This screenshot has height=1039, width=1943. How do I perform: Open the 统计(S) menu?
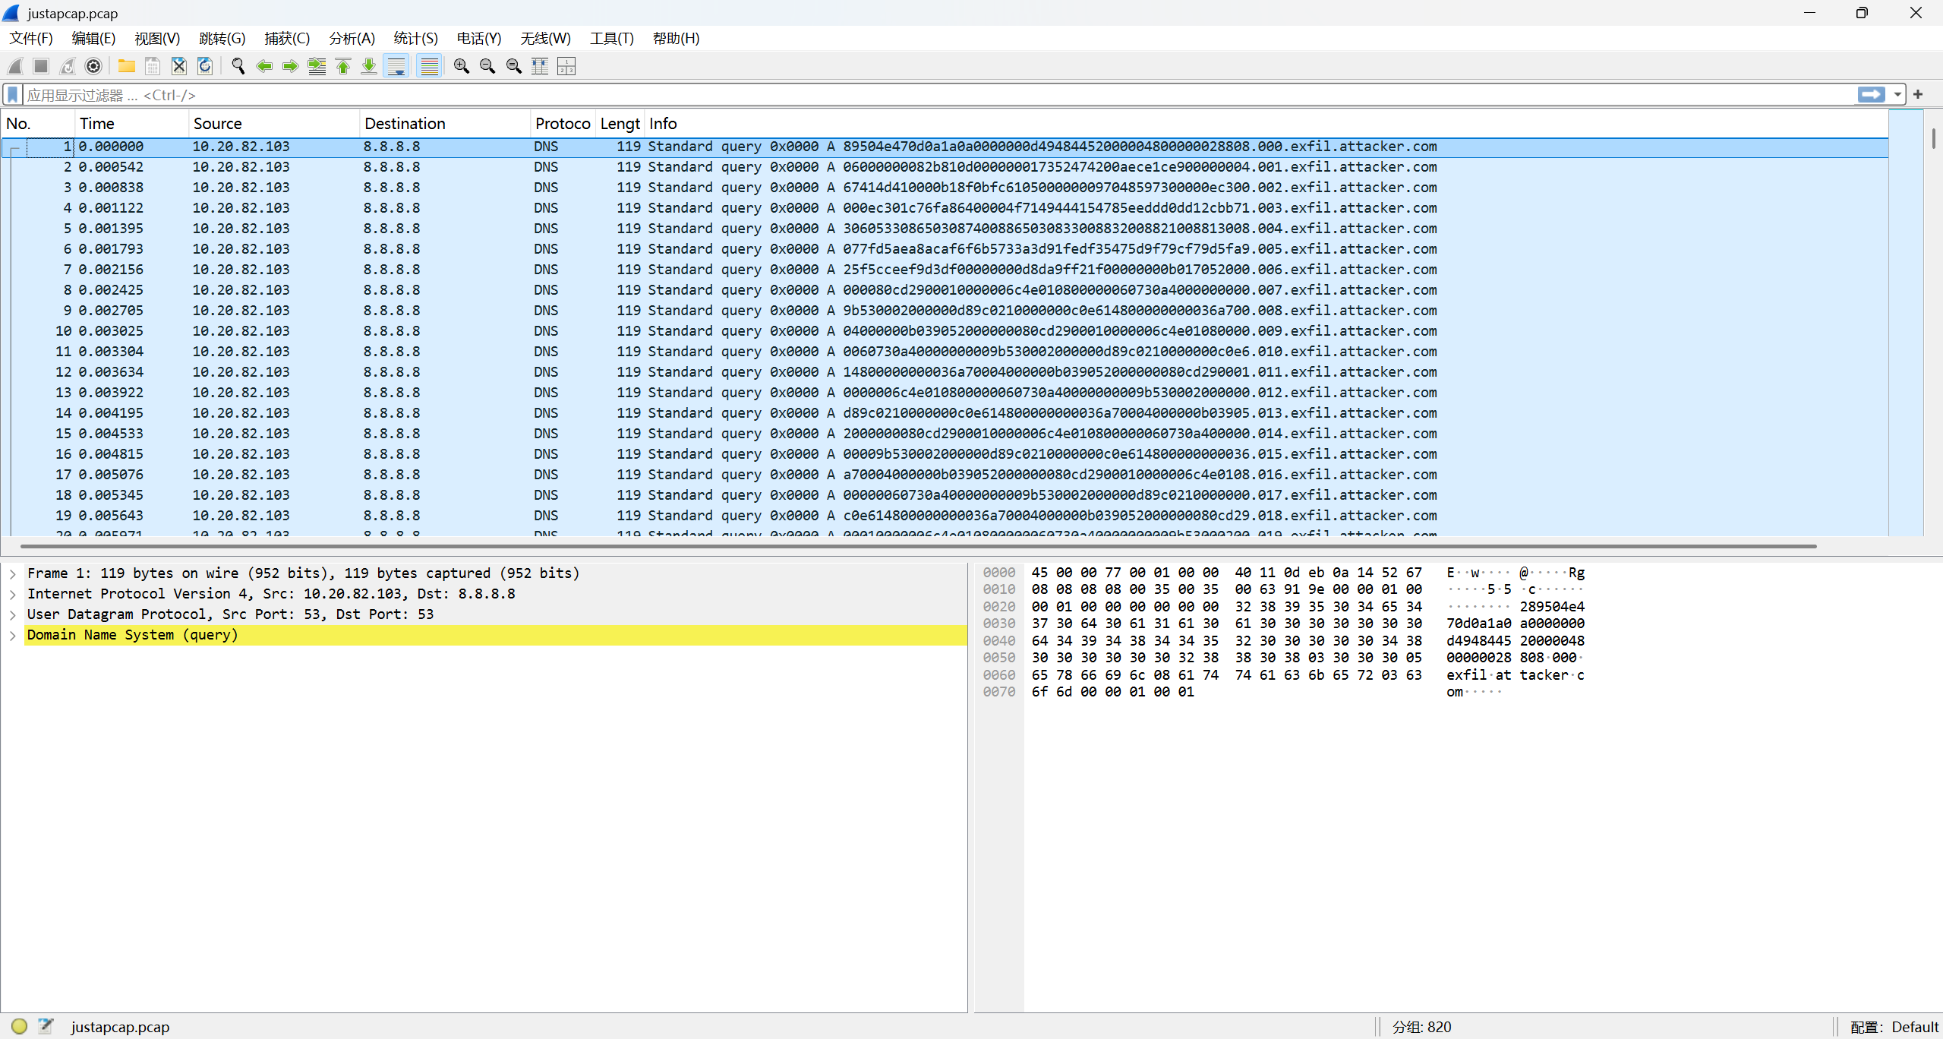(x=415, y=39)
